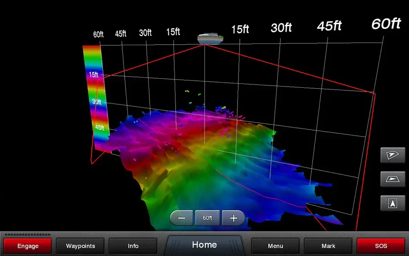Open the Waypoints list
This screenshot has height=256, width=409.
[81, 246]
